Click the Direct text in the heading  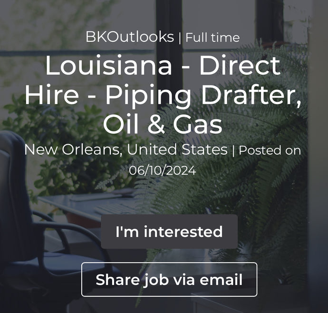click(x=240, y=65)
